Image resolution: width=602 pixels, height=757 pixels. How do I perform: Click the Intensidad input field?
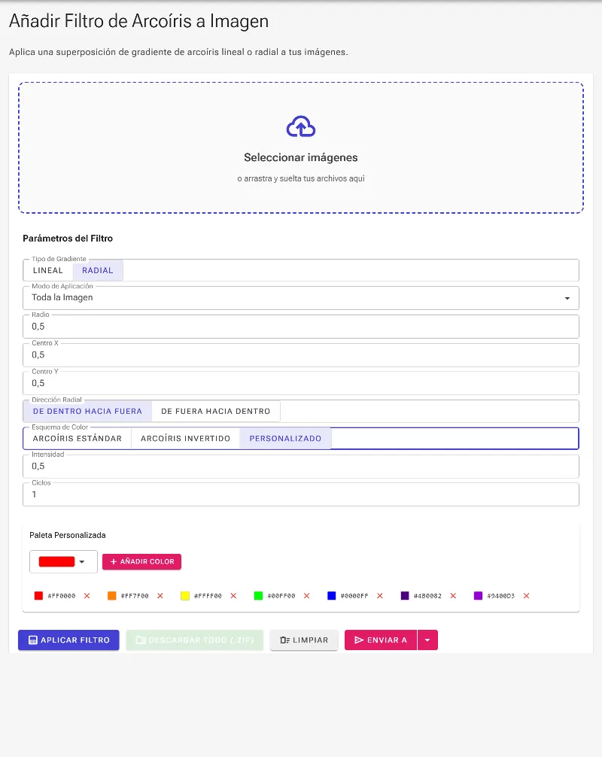[301, 467]
